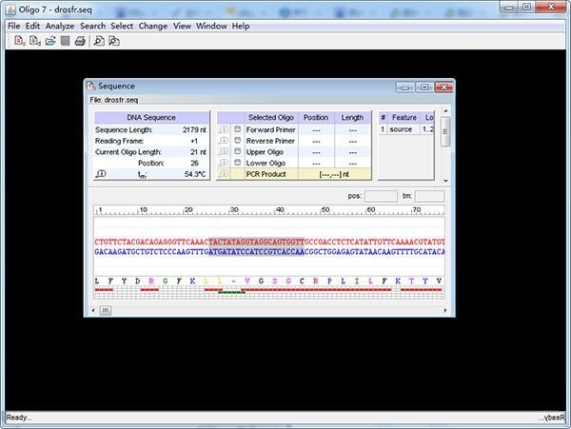Click the new sequence document icon
The height and width of the screenshot is (429, 571).
(19, 41)
